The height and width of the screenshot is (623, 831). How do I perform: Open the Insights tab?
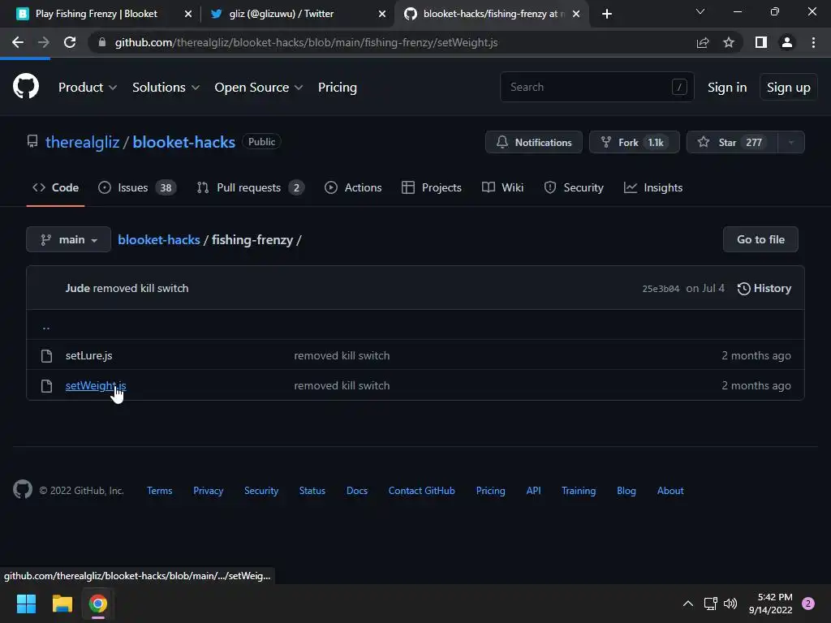(x=653, y=187)
